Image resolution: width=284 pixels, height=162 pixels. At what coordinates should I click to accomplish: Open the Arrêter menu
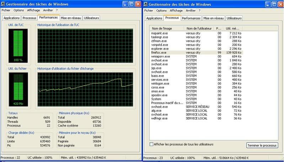[48, 10]
